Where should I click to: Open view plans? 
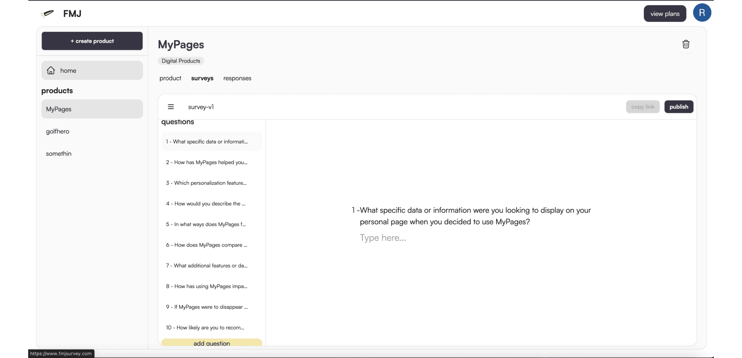(x=665, y=14)
